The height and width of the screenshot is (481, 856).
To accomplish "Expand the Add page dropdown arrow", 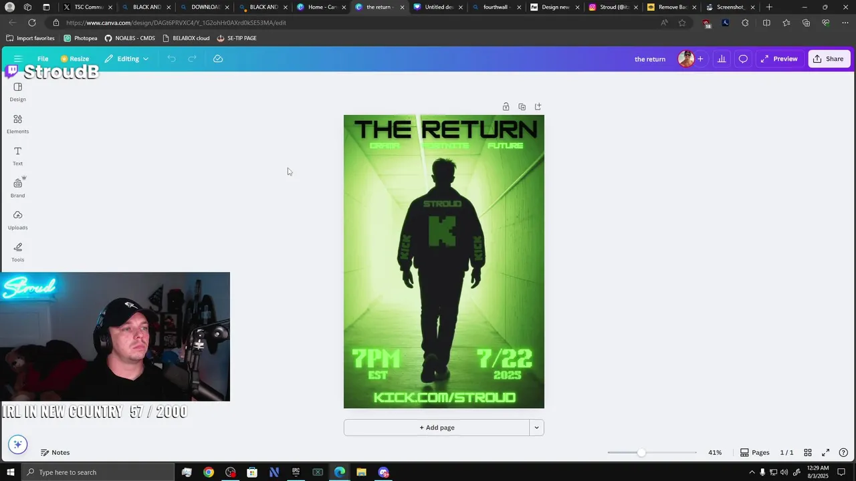I will (x=536, y=428).
